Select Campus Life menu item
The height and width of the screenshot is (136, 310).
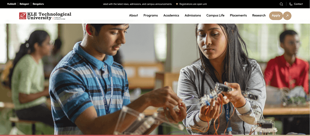215,15
